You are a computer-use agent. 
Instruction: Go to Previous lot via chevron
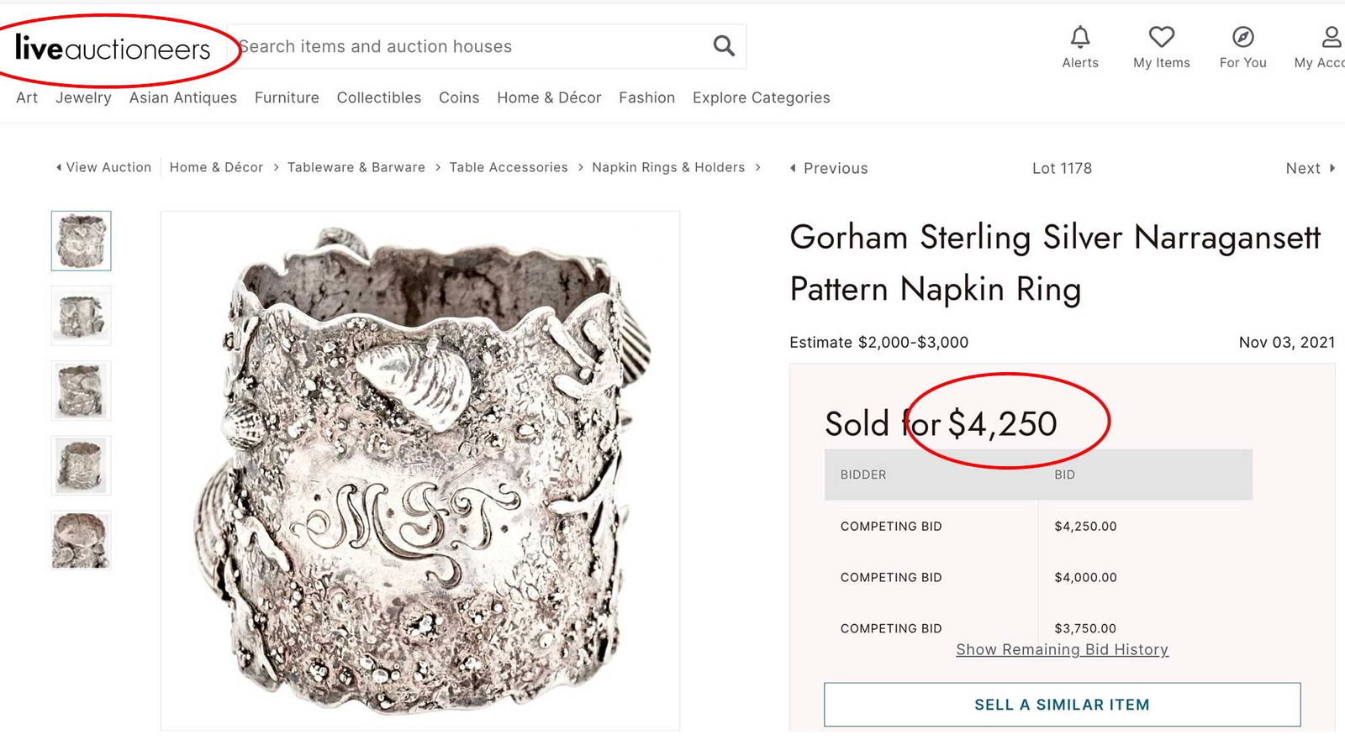click(x=828, y=168)
